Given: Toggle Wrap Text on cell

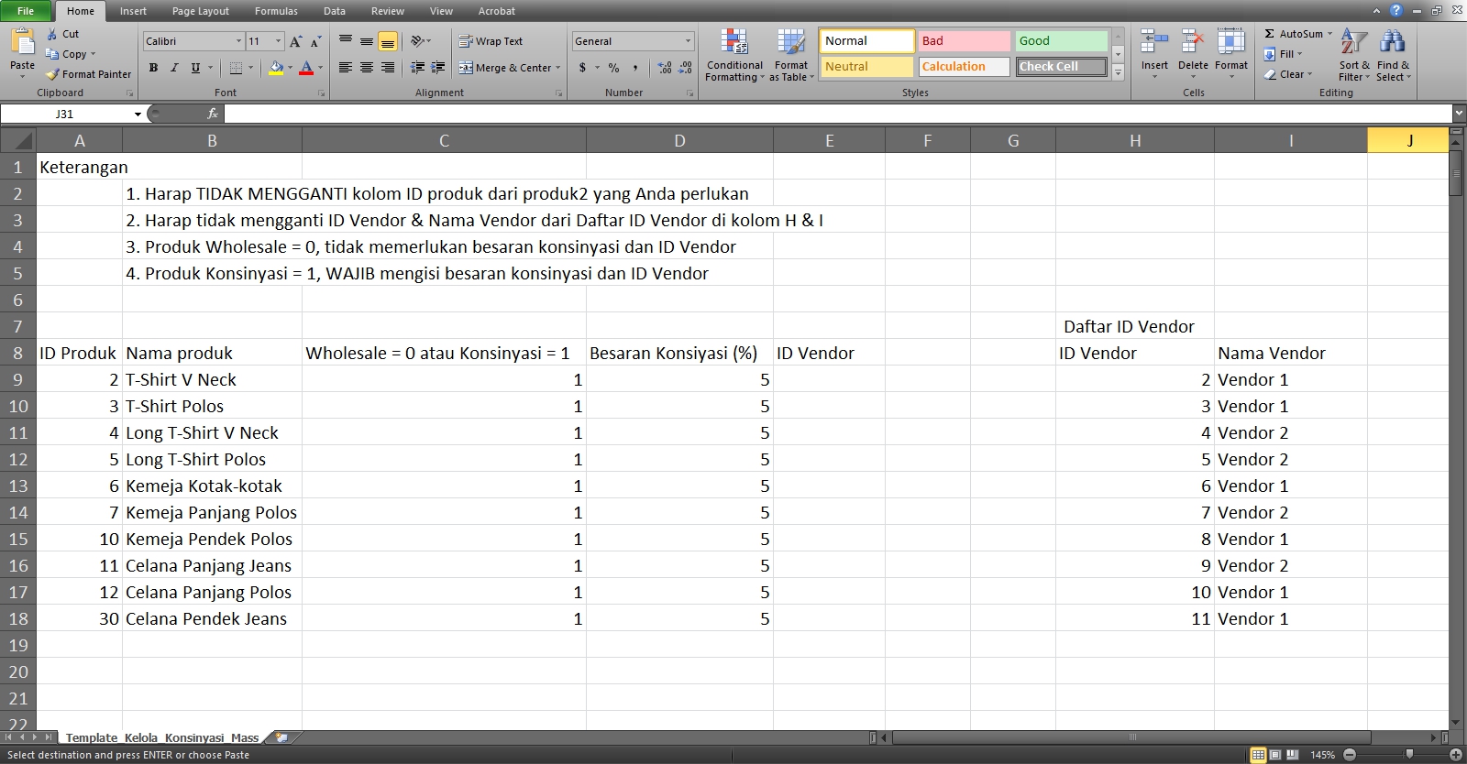Looking at the screenshot, I should 491,41.
